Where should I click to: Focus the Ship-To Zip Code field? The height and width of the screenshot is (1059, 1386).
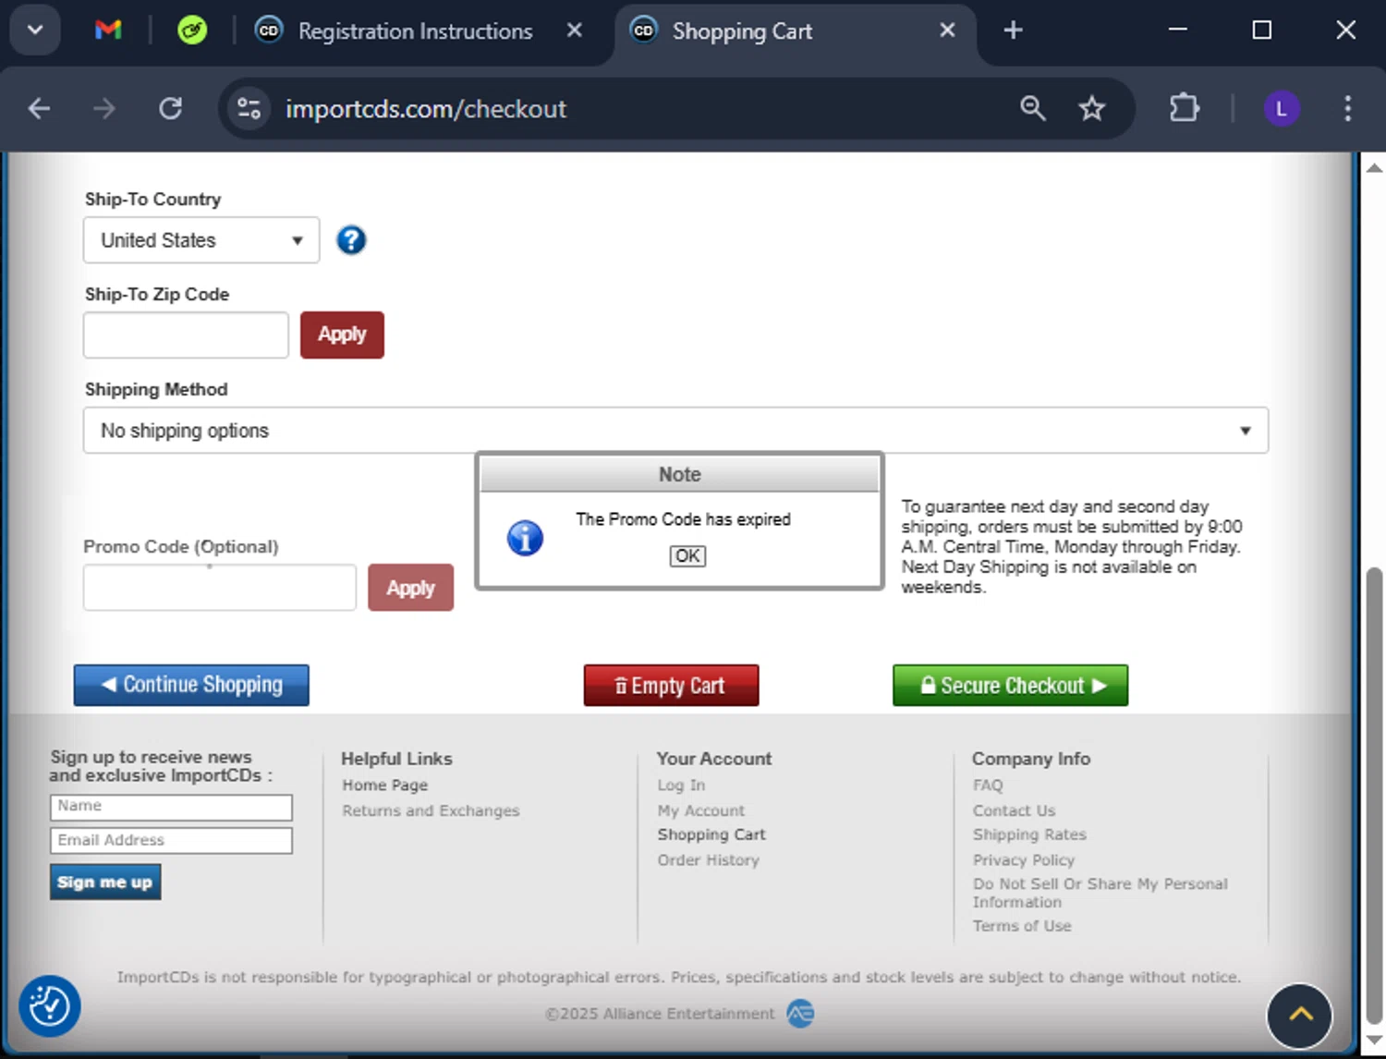click(x=186, y=335)
